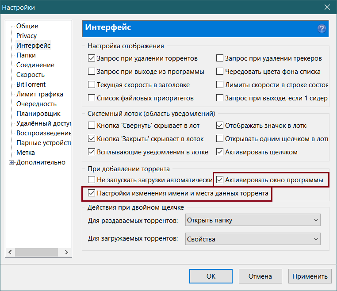Click the horizontal scrollbar thumb in tree
337x291 pixels.
(x=36, y=252)
